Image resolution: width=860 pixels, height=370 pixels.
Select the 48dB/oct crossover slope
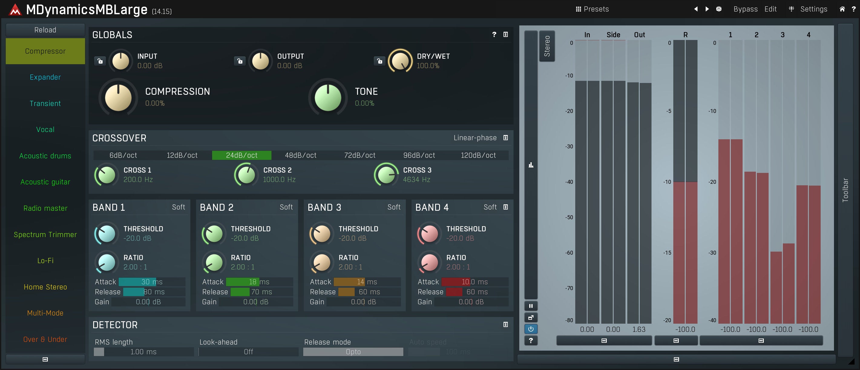pyautogui.click(x=300, y=155)
